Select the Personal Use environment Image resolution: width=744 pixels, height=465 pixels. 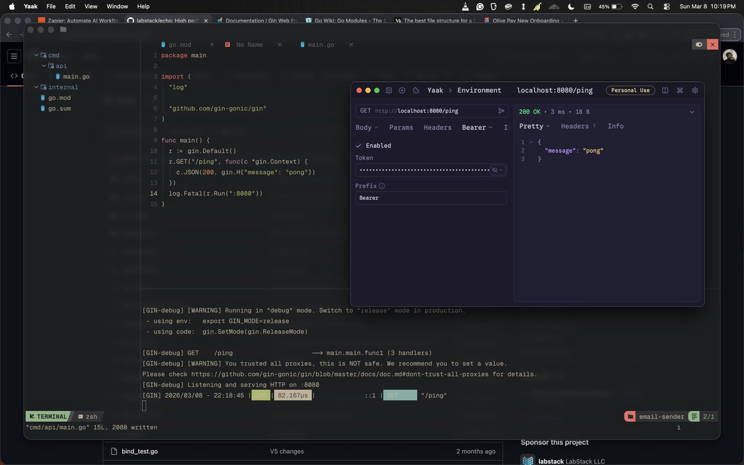[x=630, y=90]
